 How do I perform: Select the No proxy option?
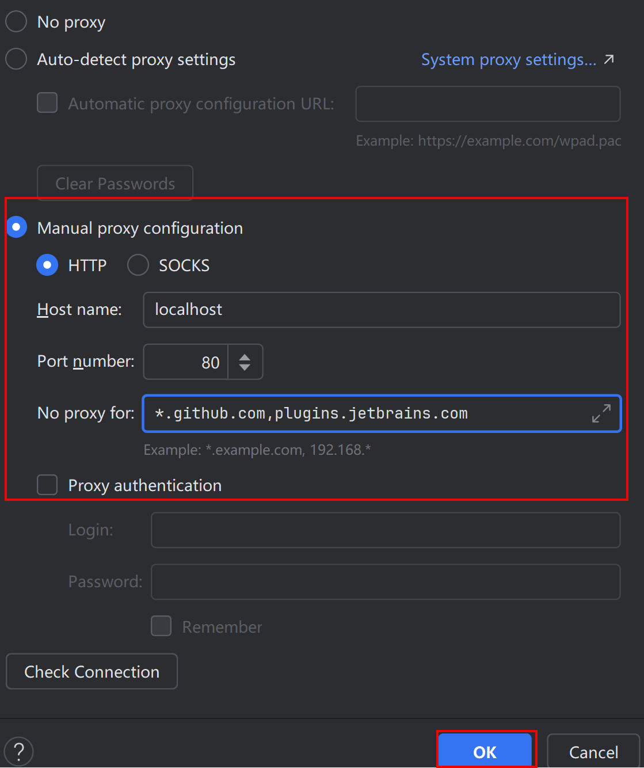coord(16,22)
